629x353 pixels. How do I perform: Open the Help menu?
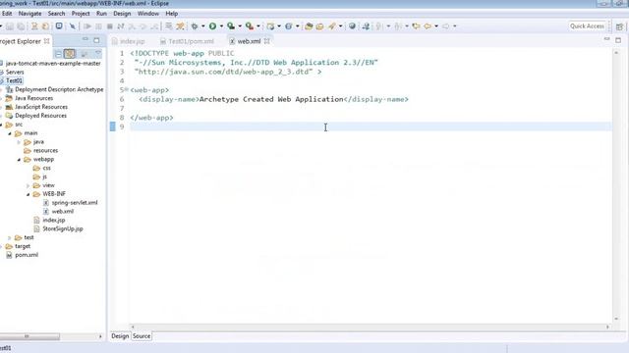click(172, 14)
